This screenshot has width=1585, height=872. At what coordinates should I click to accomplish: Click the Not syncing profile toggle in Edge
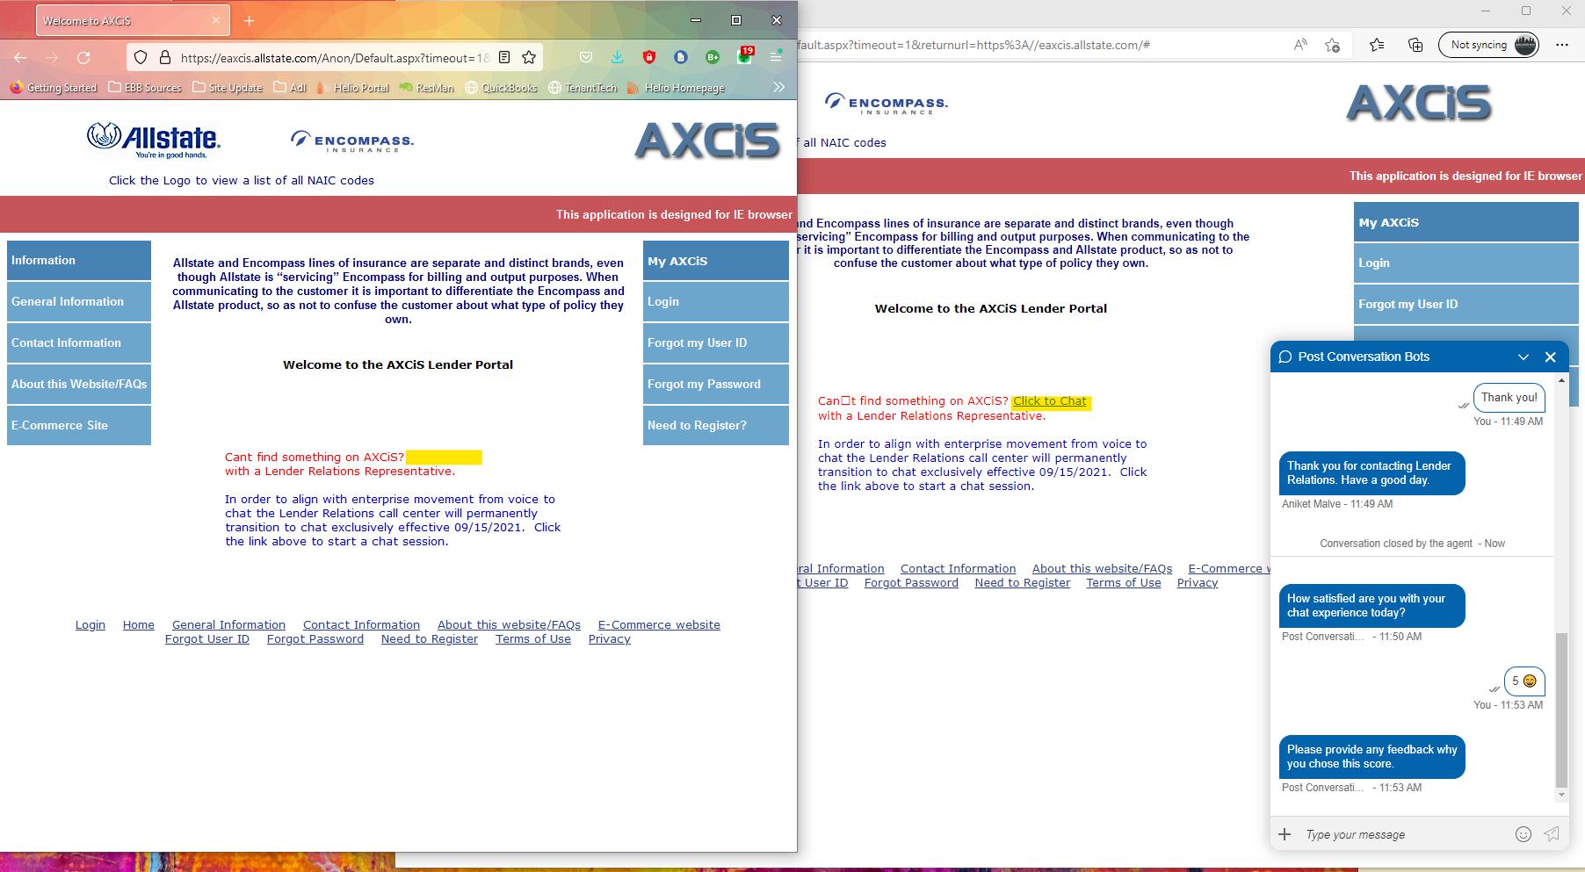coord(1487,44)
